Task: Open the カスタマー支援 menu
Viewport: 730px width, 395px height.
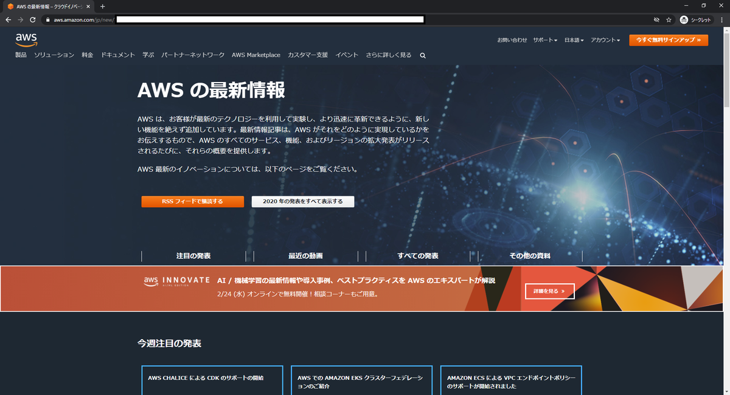Action: click(x=308, y=55)
